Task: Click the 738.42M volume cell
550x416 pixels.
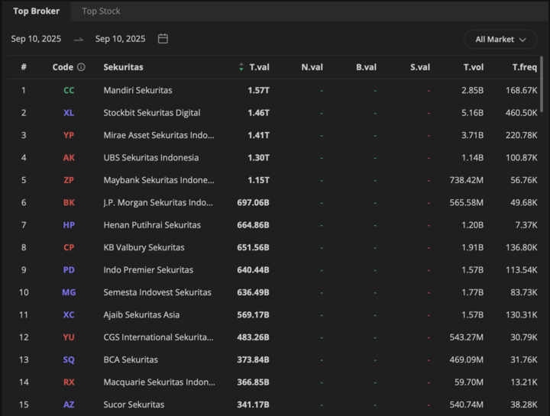Action: coord(467,180)
